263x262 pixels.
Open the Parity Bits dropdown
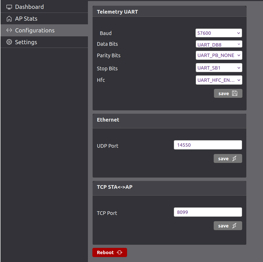(x=219, y=55)
